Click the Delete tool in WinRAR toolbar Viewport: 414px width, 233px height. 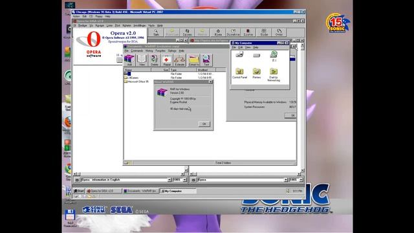point(155,60)
